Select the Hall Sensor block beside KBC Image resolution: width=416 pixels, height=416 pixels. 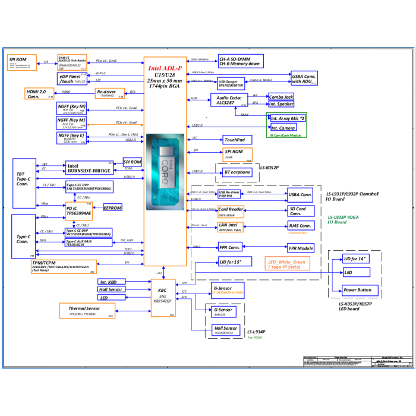pos(112,289)
